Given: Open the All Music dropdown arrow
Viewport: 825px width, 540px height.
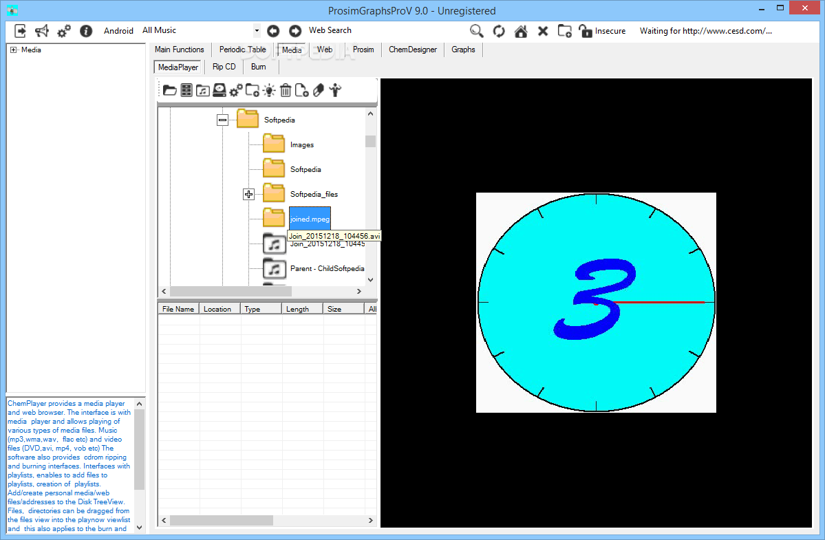Looking at the screenshot, I should click(257, 30).
